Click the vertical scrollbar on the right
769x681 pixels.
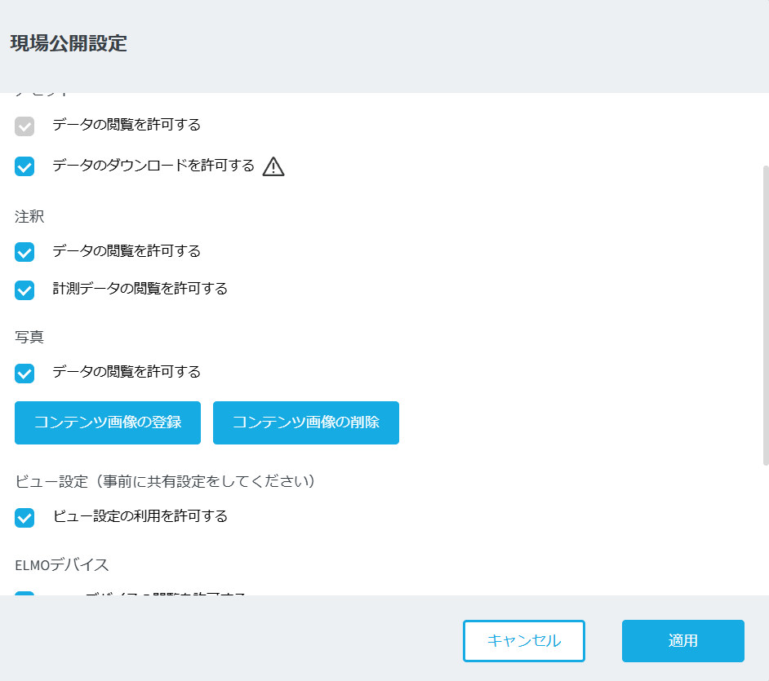765,314
